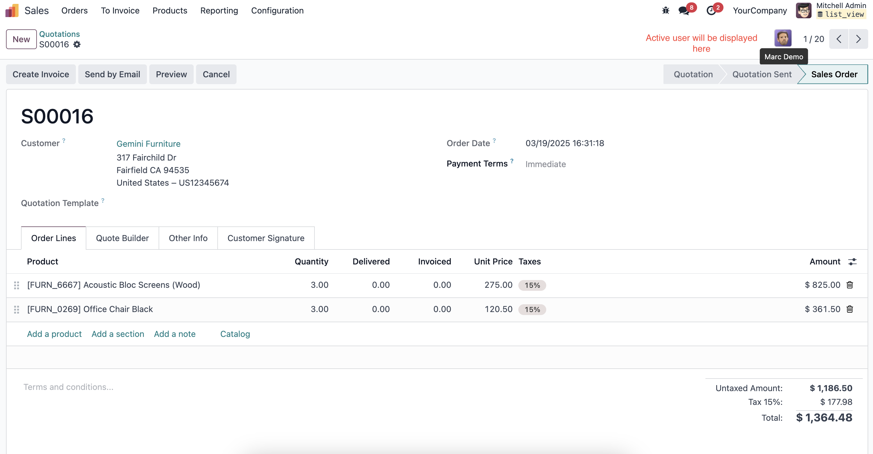
Task: Open the conversations chat icon
Action: (x=684, y=10)
